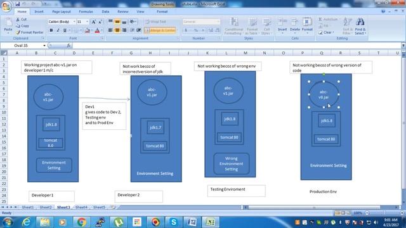Toggle Italic formatting
The image size is (406, 228).
[x=58, y=30]
